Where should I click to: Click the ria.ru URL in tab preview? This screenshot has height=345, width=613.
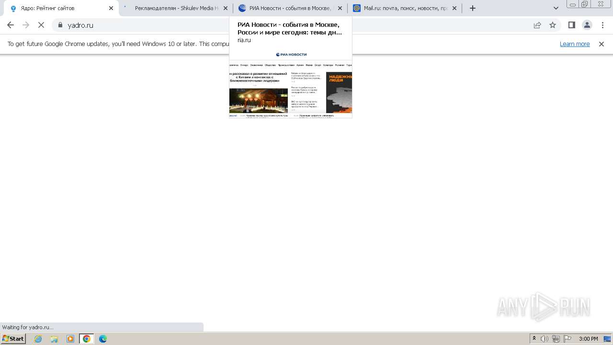coord(244,40)
